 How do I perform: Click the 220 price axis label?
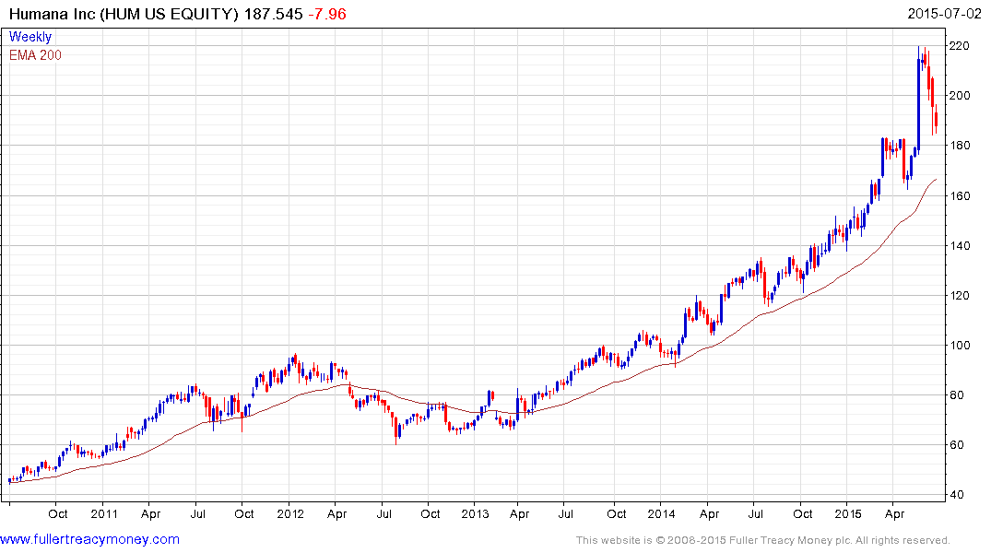tap(960, 45)
